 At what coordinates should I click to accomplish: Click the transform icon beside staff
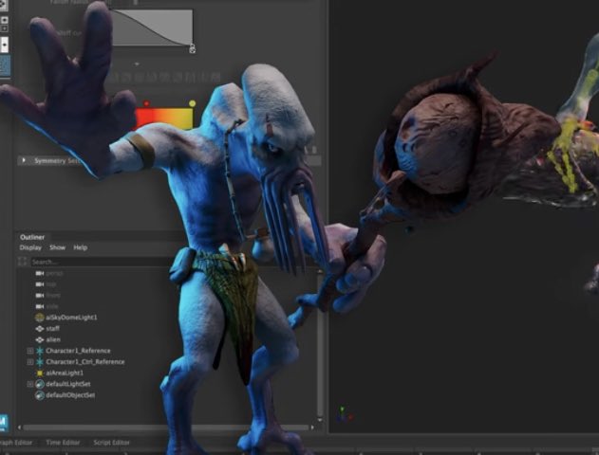point(40,328)
